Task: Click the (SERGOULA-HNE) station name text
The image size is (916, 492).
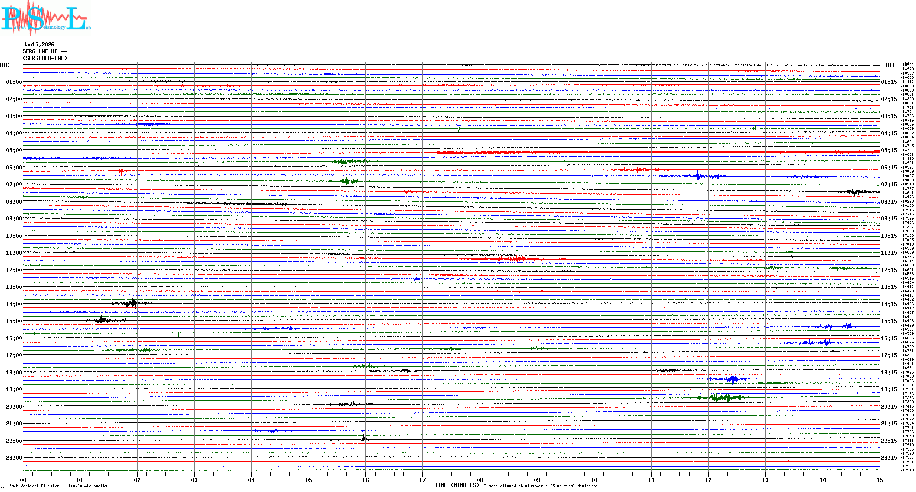Action: pyautogui.click(x=45, y=58)
